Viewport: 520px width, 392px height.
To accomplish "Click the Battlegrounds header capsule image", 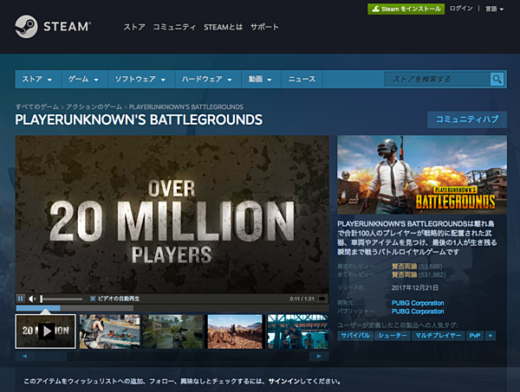I will [422, 175].
